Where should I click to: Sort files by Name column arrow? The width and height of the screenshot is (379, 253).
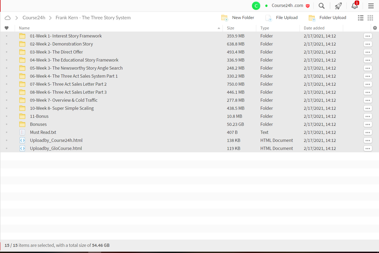(219, 28)
